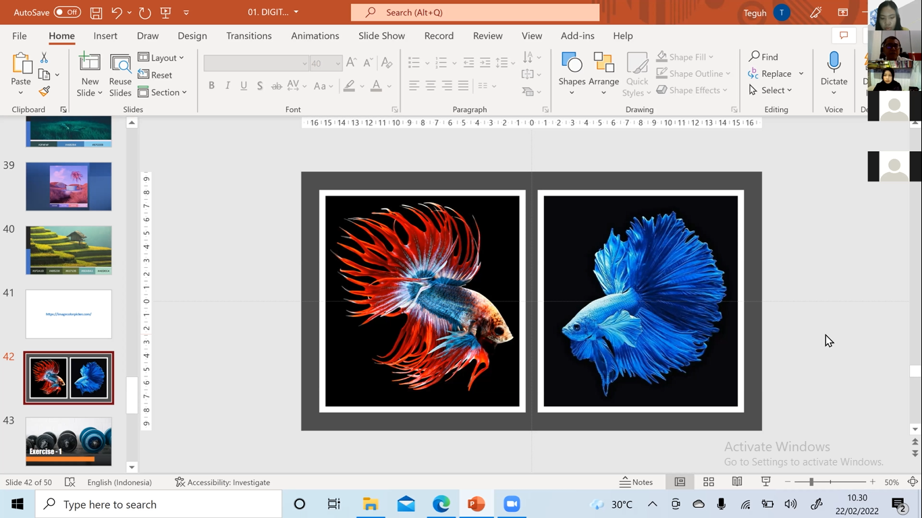
Task: Switch to Slide Sorter view
Action: click(x=709, y=482)
